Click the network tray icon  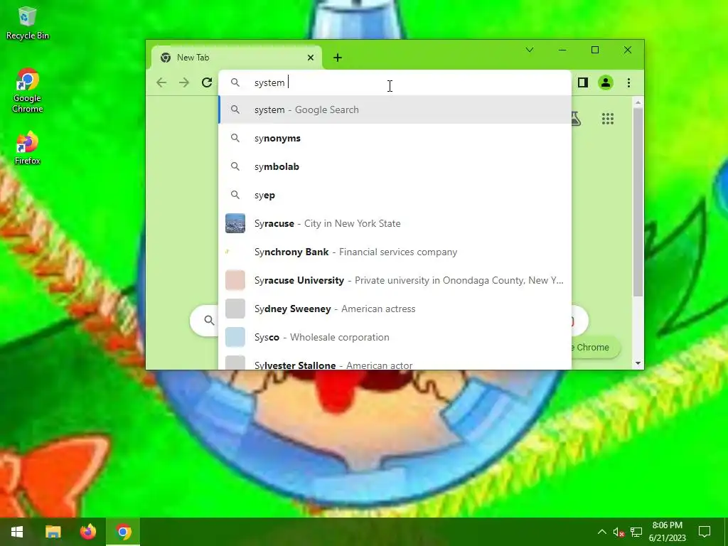click(636, 532)
